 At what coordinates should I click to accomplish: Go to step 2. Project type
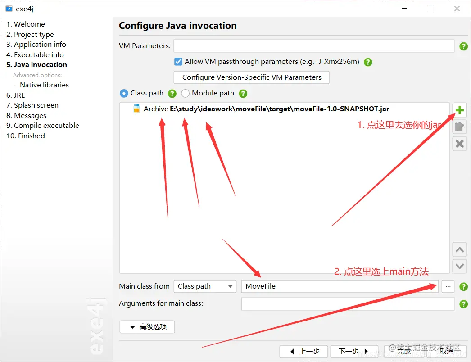click(30, 35)
